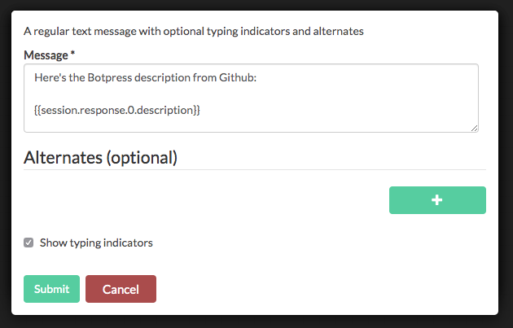Click the 'Show typing indicators' label text
Viewport: 513px width, 328px height.
(96, 243)
